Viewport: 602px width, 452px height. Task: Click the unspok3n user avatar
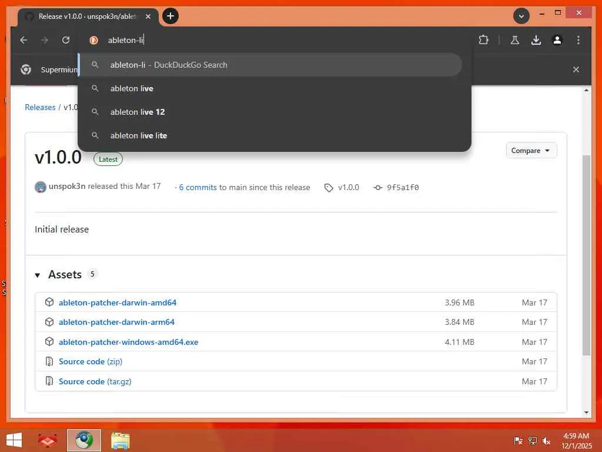(41, 187)
